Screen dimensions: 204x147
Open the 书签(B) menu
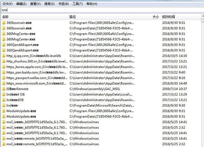click(x=63, y=4)
